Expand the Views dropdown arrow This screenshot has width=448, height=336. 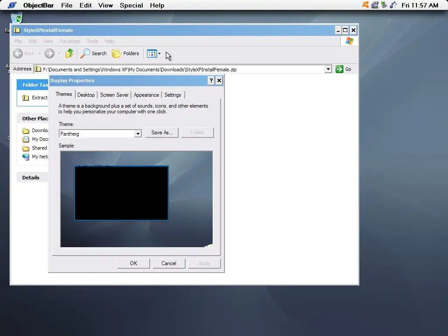[x=159, y=53]
